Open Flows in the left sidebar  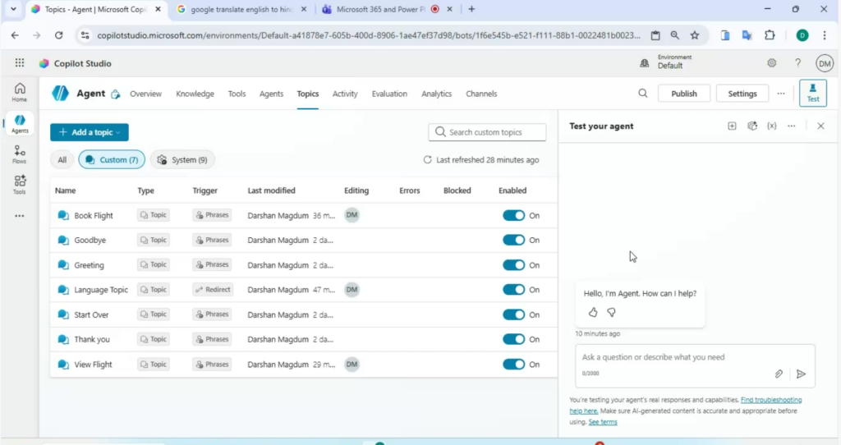point(19,154)
